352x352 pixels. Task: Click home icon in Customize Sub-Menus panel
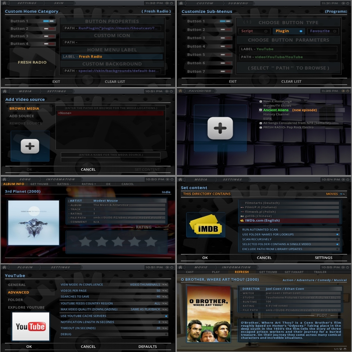click(181, 3)
